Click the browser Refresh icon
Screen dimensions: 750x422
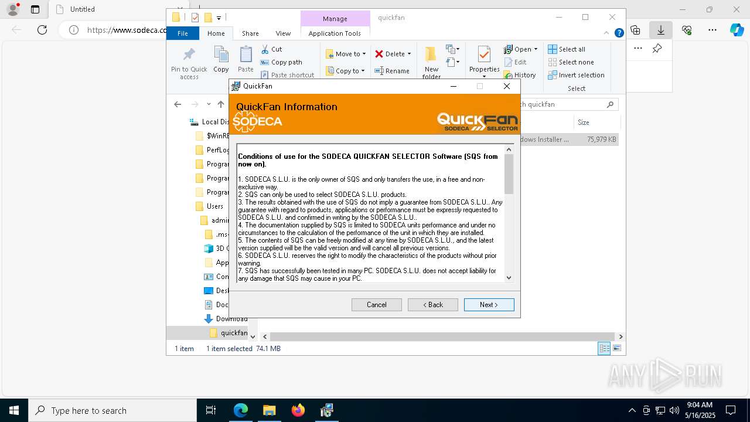[x=42, y=30]
